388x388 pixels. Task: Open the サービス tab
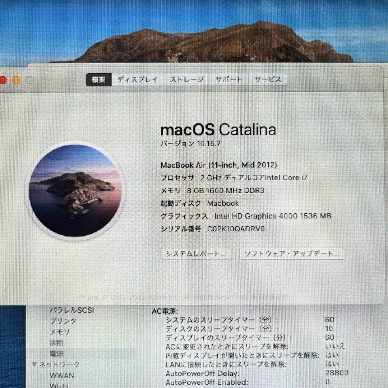(268, 80)
